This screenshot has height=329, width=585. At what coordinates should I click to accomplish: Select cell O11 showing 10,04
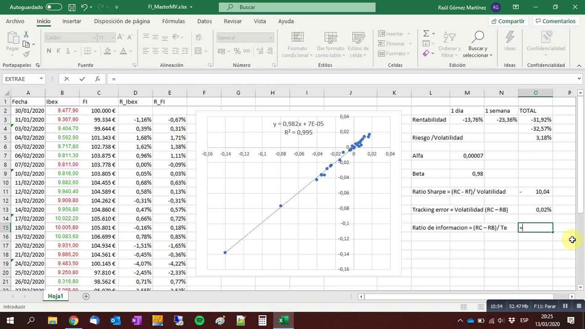coord(535,191)
